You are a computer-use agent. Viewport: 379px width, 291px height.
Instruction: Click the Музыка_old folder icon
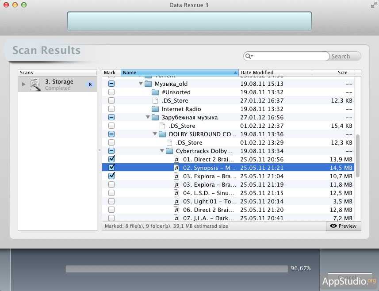click(x=148, y=84)
